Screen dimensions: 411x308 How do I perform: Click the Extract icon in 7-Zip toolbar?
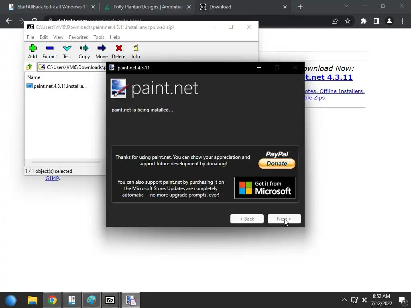49,51
